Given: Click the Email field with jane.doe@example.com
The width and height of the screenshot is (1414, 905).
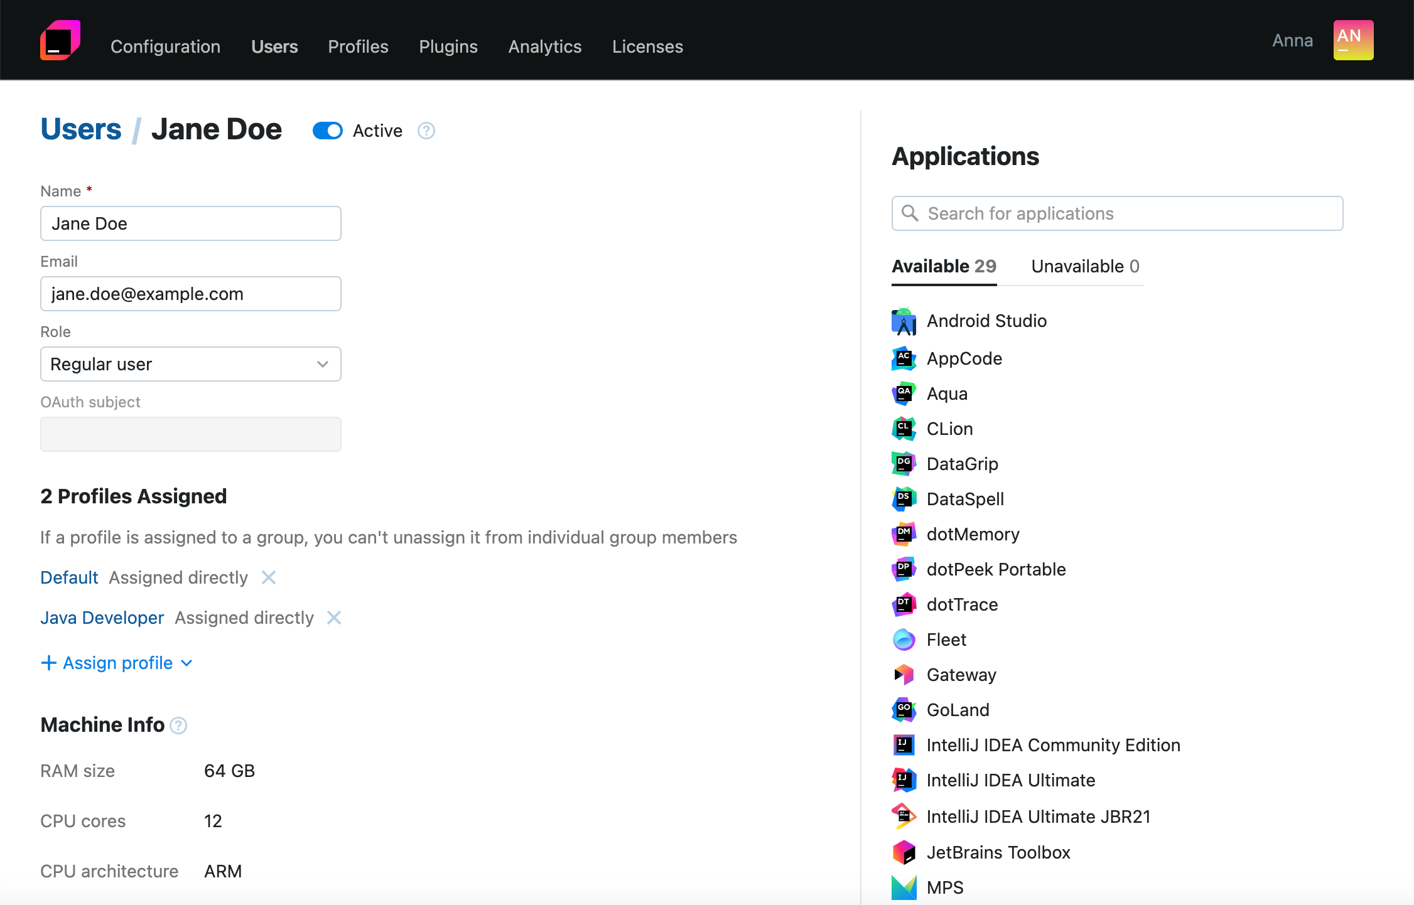Looking at the screenshot, I should [191, 294].
